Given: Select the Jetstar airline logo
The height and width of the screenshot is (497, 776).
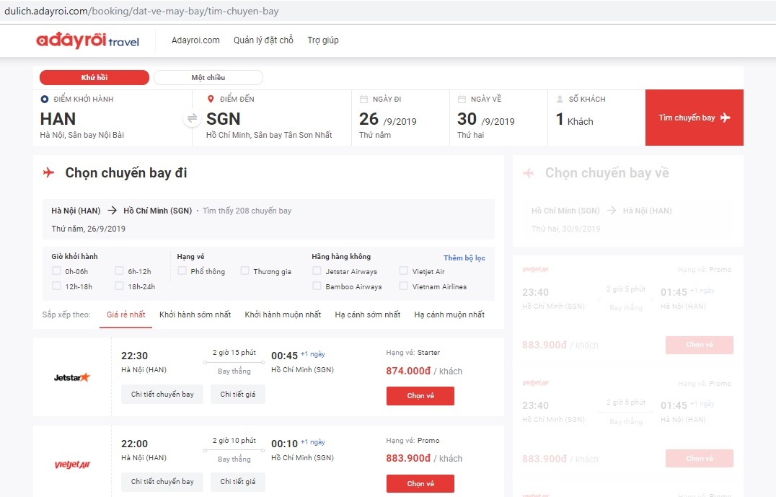Looking at the screenshot, I should (71, 377).
